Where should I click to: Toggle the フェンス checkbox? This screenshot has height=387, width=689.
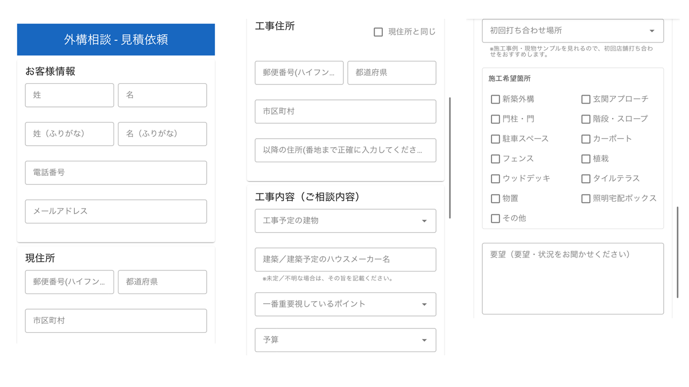(495, 159)
